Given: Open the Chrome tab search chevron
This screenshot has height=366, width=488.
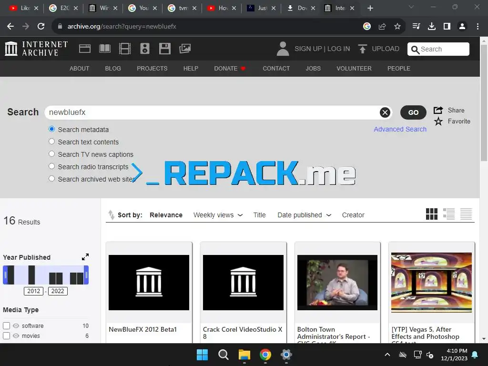Looking at the screenshot, I should [411, 7].
